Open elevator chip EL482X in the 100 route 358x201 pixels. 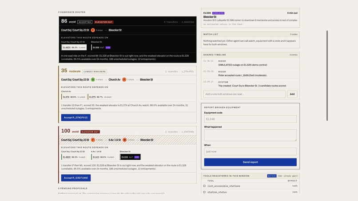point(74,157)
